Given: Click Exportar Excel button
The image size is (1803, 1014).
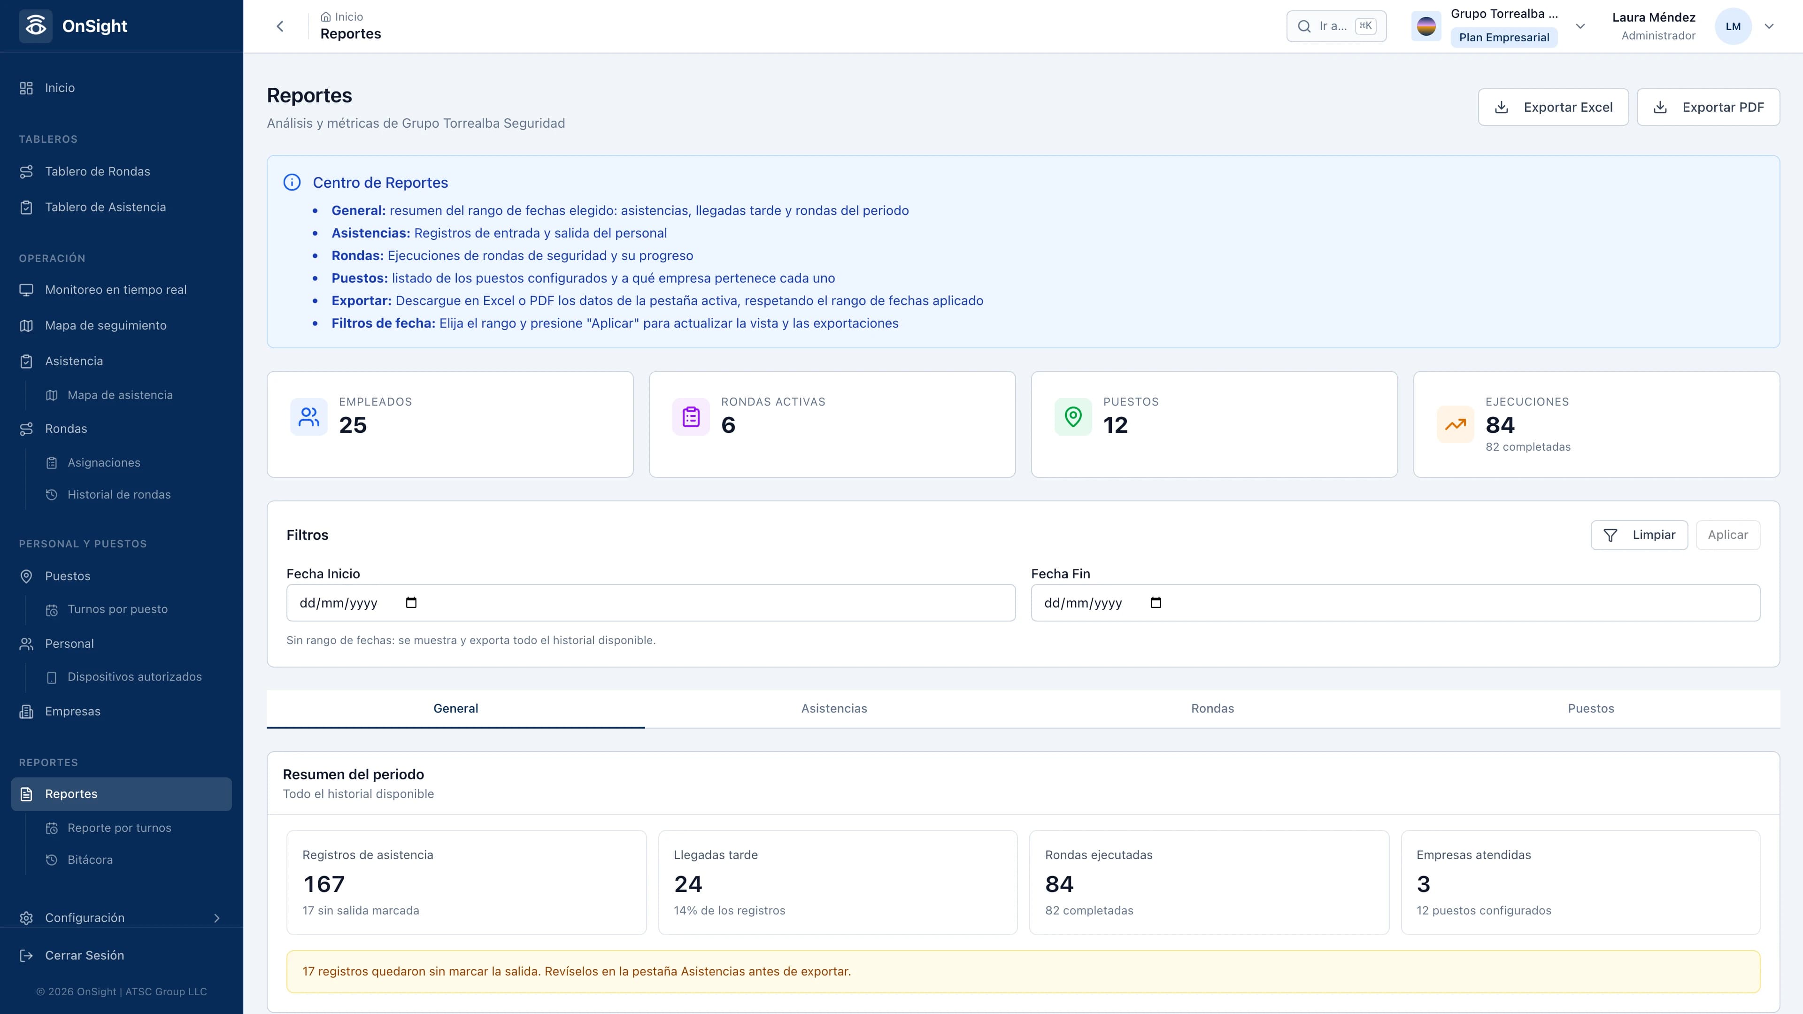Looking at the screenshot, I should (1553, 107).
